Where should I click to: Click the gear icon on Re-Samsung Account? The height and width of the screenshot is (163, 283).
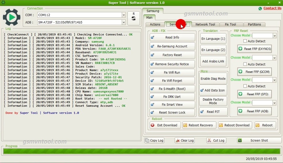[152, 46]
